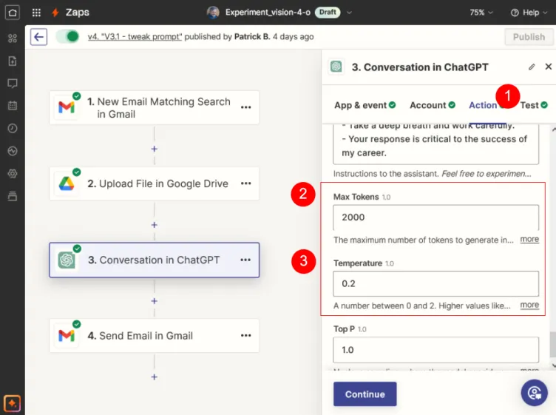Click the user avatar beside Experiment_vision-4-o
Image resolution: width=556 pixels, height=415 pixels.
click(213, 13)
